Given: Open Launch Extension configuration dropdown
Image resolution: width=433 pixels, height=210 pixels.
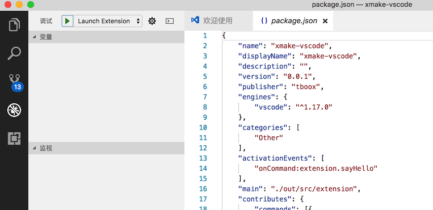Looking at the screenshot, I should (x=108, y=21).
